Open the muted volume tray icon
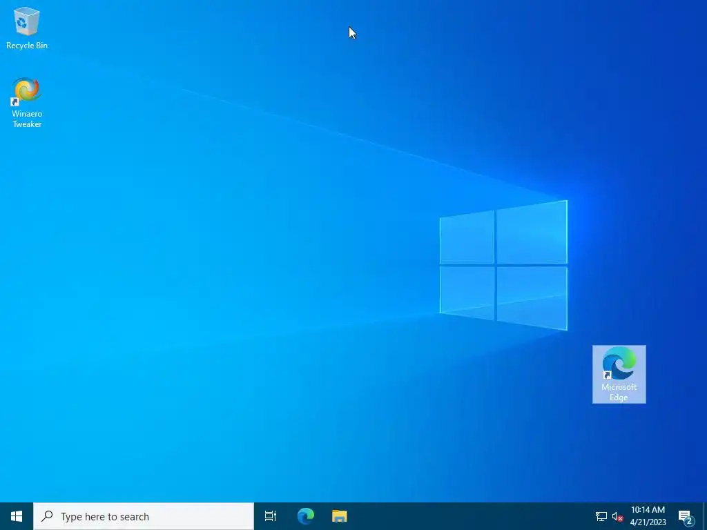Viewport: 707px width, 530px height. pyautogui.click(x=617, y=516)
